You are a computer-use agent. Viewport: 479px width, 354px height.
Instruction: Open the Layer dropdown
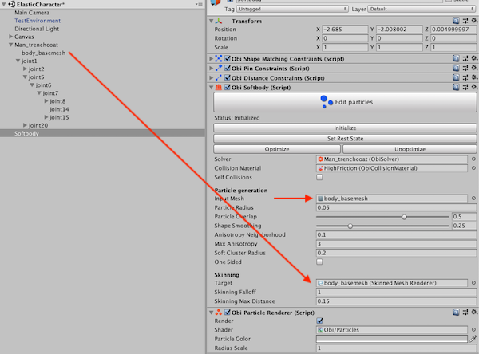[422, 9]
